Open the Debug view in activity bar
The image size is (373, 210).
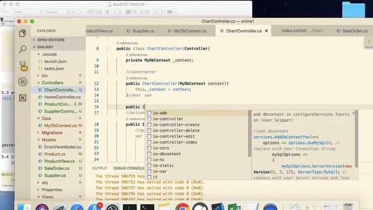coord(23,82)
